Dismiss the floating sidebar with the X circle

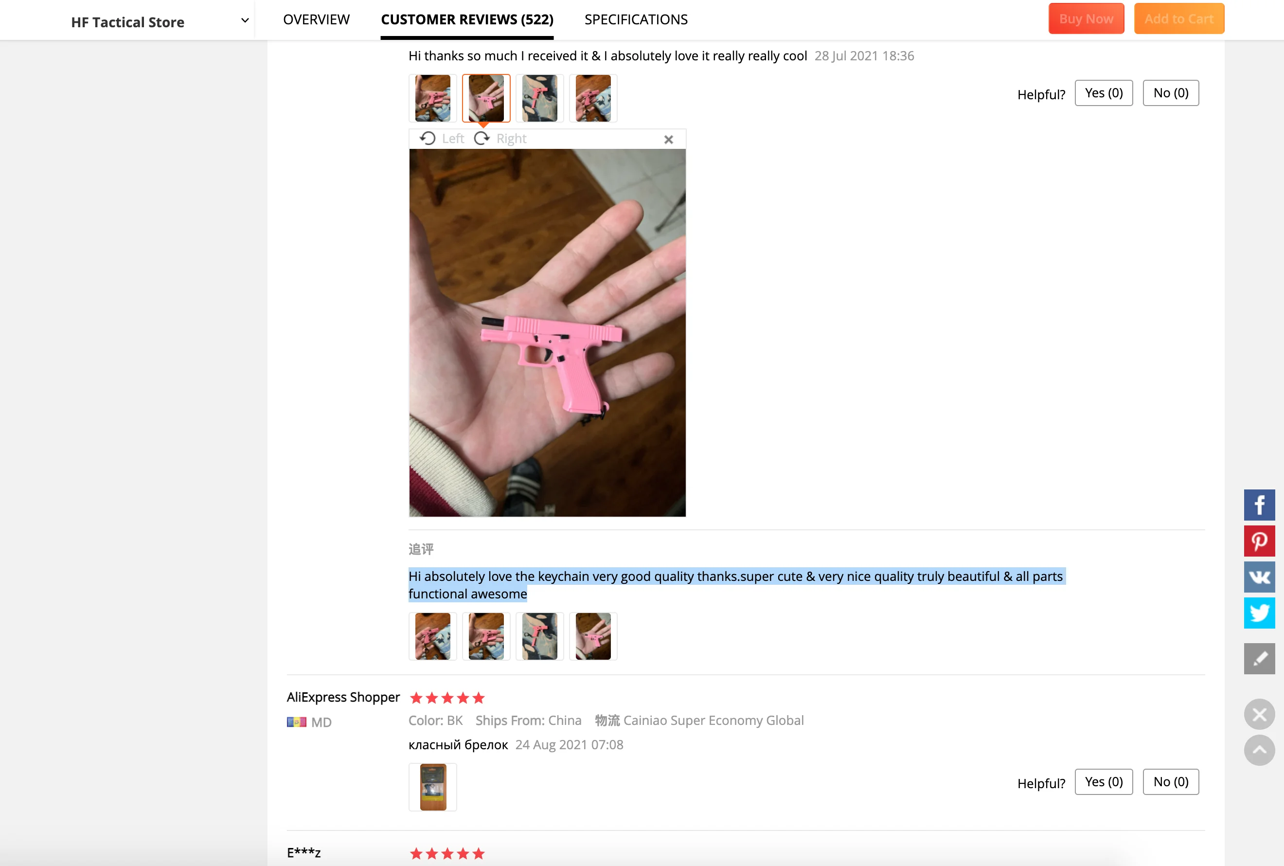(1259, 714)
